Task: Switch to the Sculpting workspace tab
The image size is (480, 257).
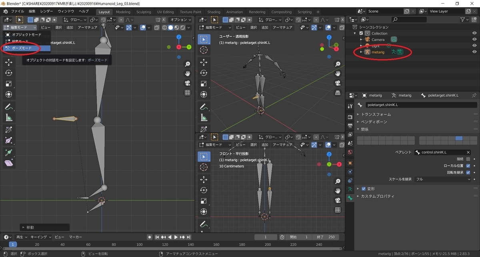Action: [144, 12]
